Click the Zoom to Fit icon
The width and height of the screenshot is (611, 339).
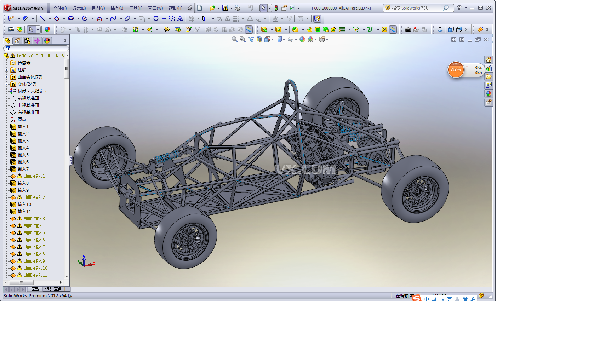[x=234, y=40]
